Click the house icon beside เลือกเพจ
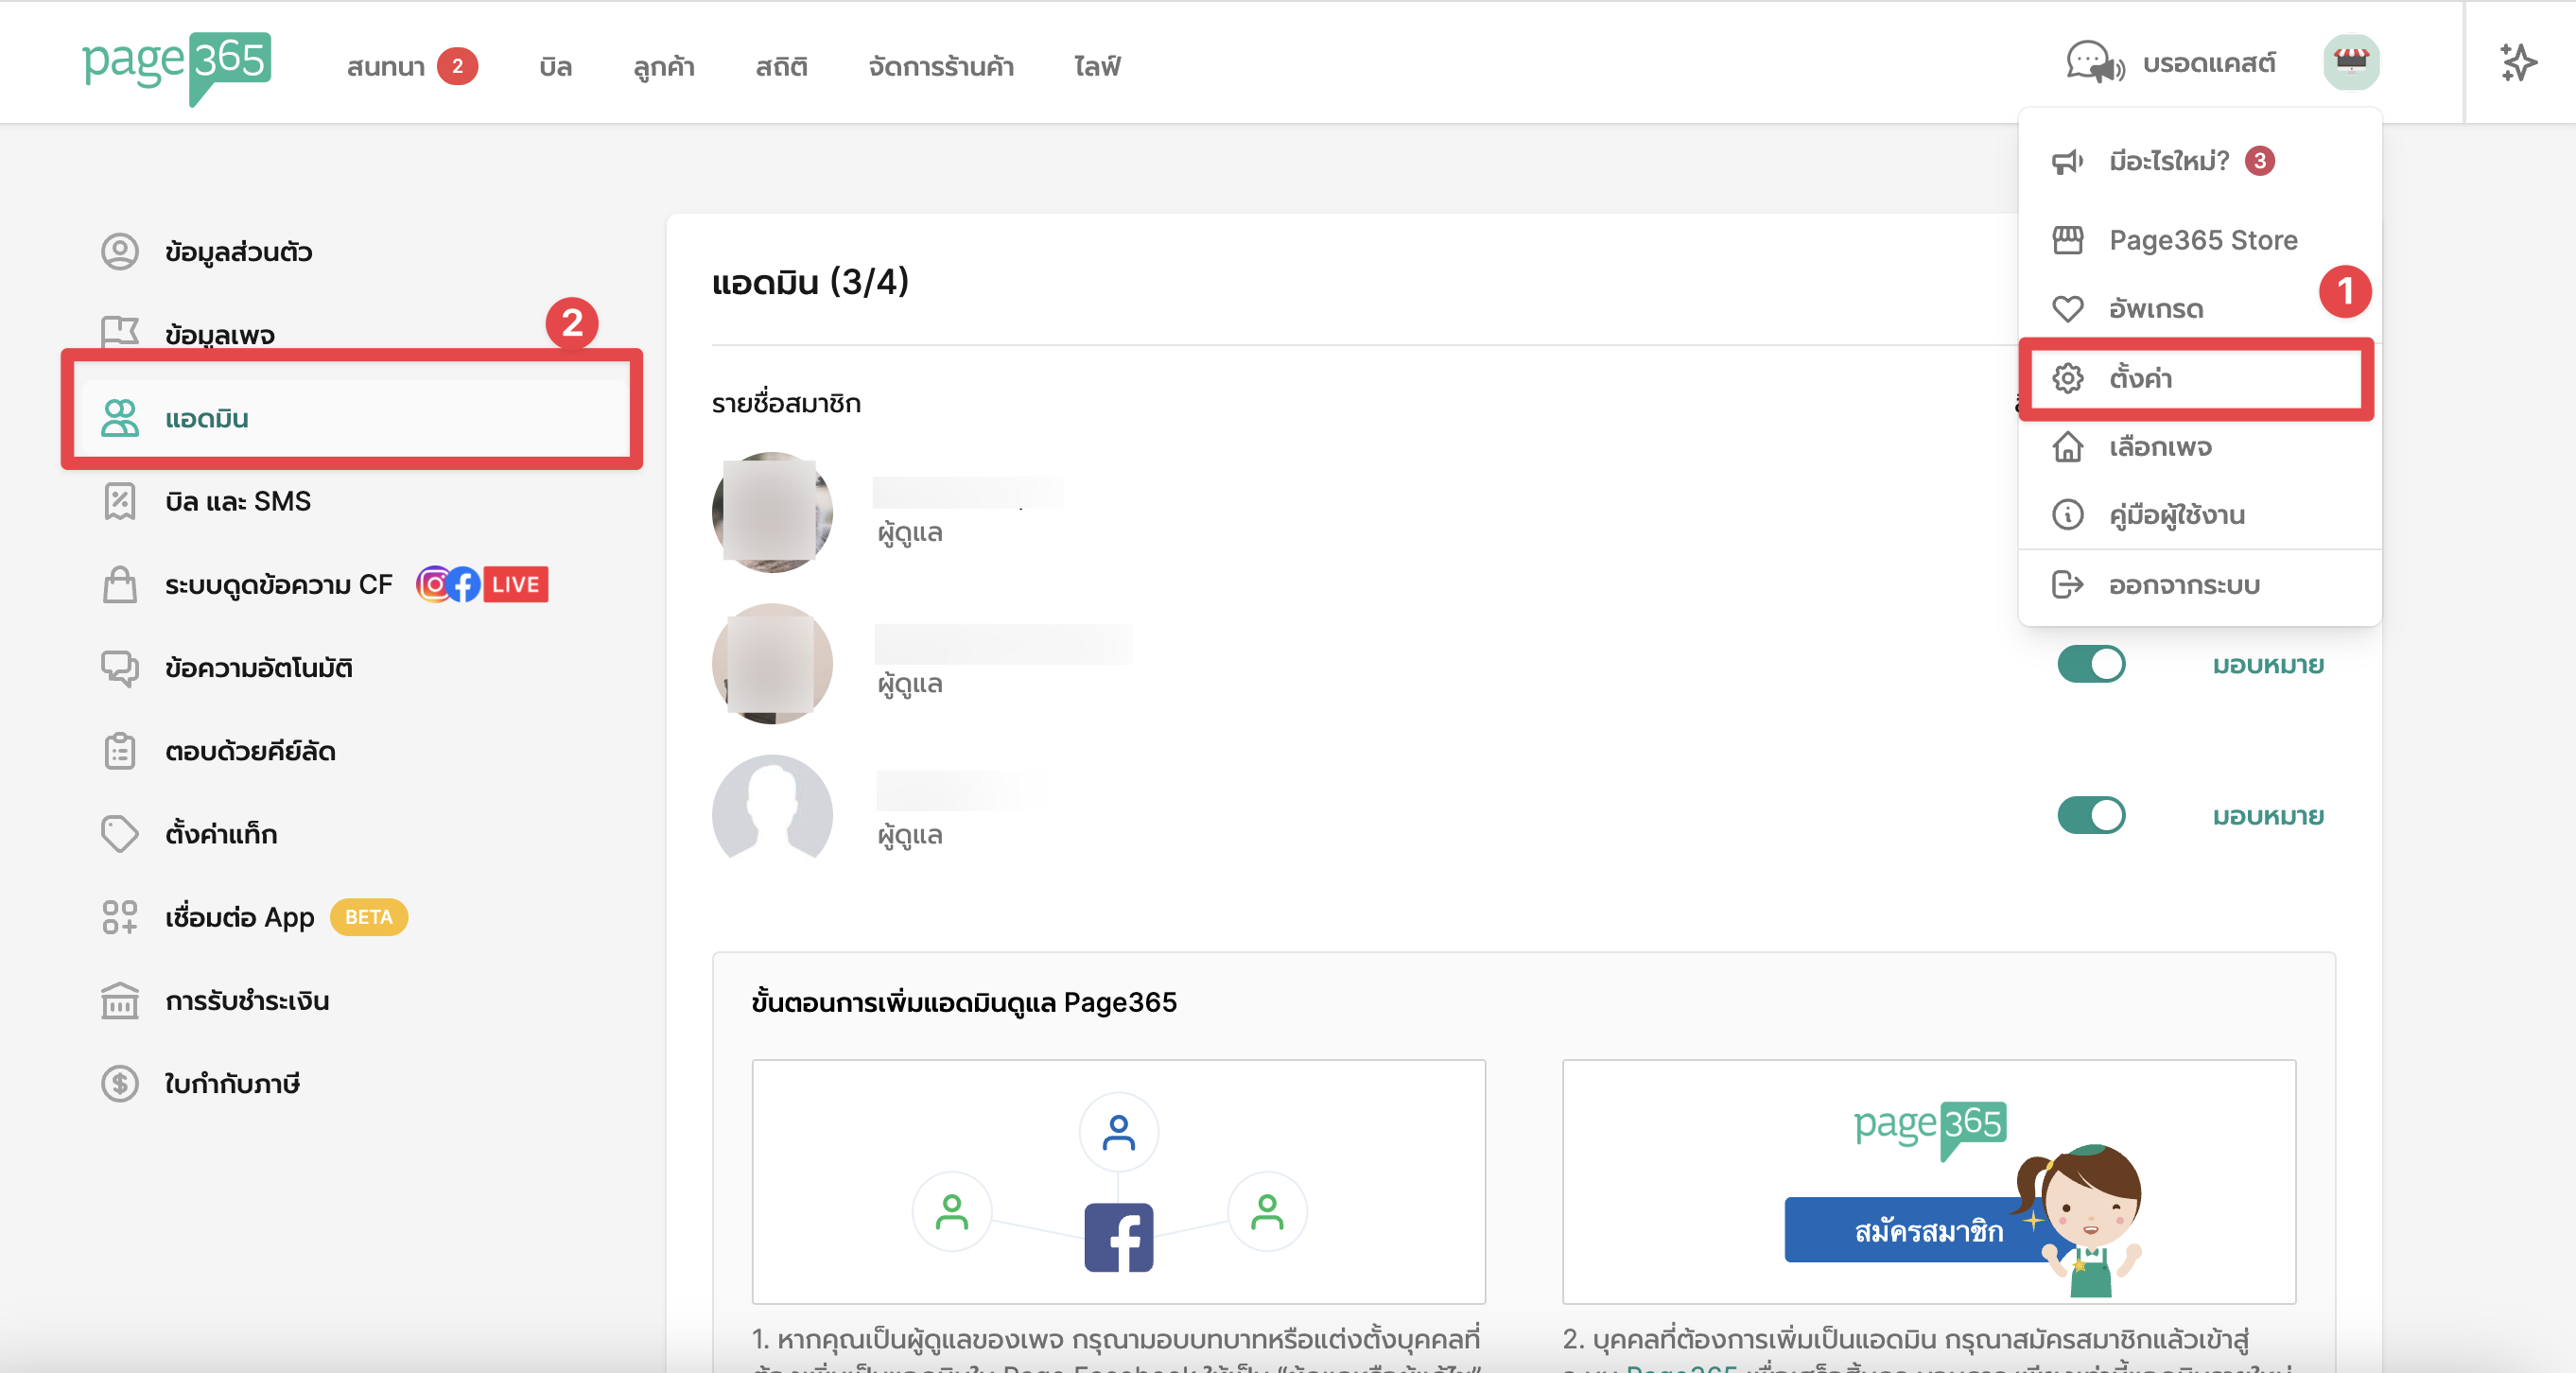This screenshot has height=1373, width=2576. [2067, 447]
